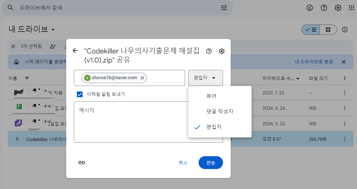
Task: Click the 366.7MB file size cell
Action: point(317,139)
